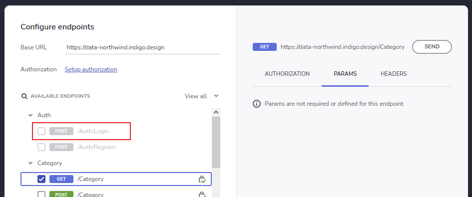Click the info icon next to Params message
472x197 pixels.
pos(256,104)
